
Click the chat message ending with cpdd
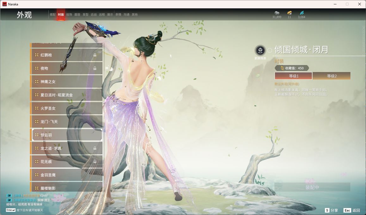[28, 195]
